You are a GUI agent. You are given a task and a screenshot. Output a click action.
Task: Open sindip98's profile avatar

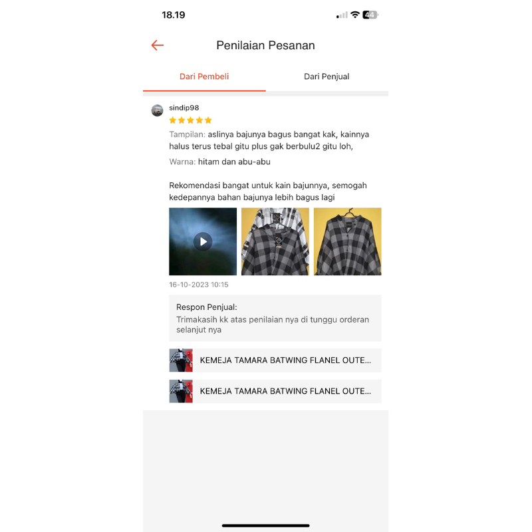[157, 110]
